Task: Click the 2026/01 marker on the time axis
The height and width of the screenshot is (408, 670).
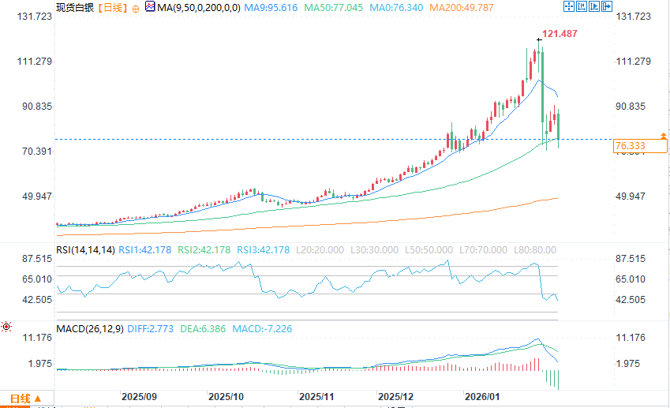Action: click(482, 397)
